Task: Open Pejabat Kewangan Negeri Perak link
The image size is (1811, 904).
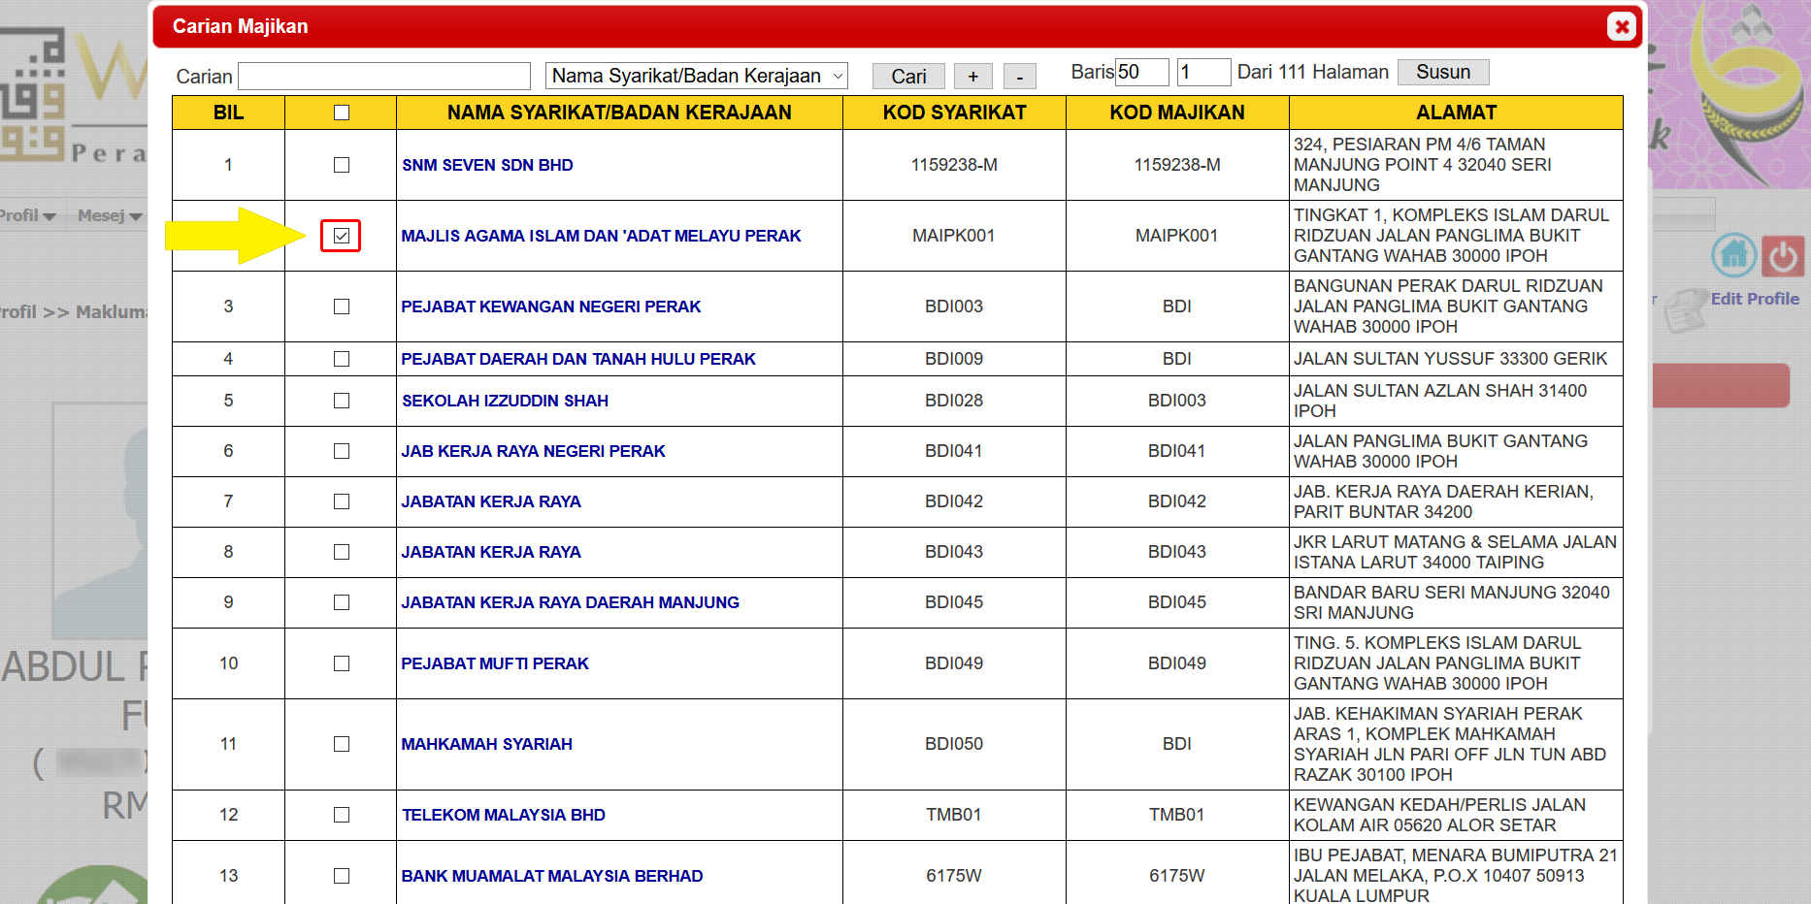Action: coord(550,307)
